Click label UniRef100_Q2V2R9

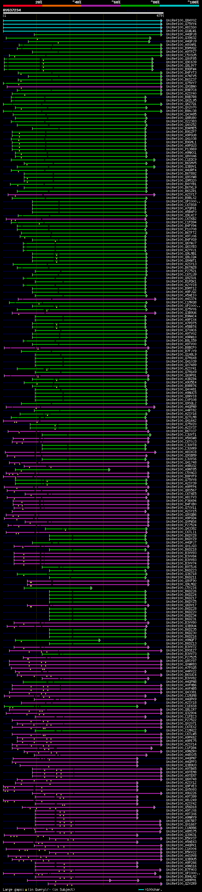[181, 883]
